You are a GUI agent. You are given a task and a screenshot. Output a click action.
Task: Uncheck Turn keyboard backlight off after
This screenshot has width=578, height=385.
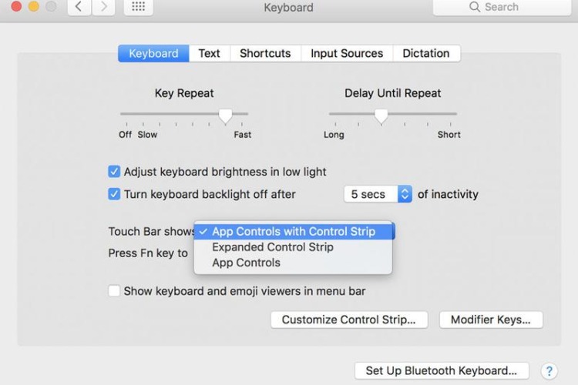coord(115,194)
